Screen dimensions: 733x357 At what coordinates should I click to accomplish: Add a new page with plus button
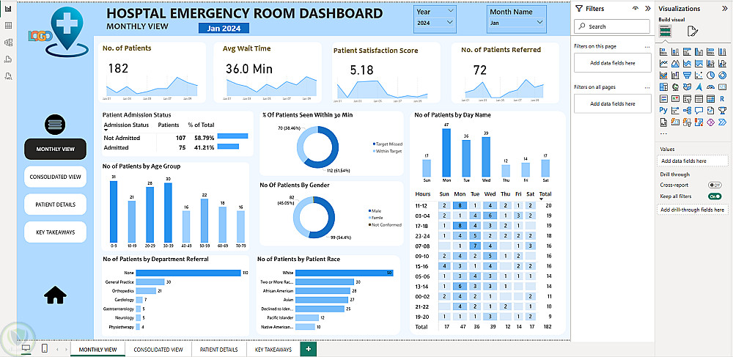point(308,349)
